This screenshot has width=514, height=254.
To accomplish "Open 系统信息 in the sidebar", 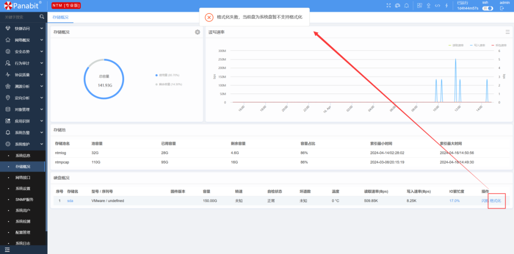I will [x=23, y=155].
